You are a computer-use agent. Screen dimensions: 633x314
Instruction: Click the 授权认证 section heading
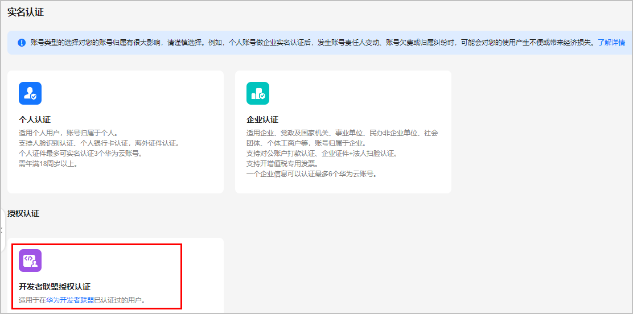(23, 214)
